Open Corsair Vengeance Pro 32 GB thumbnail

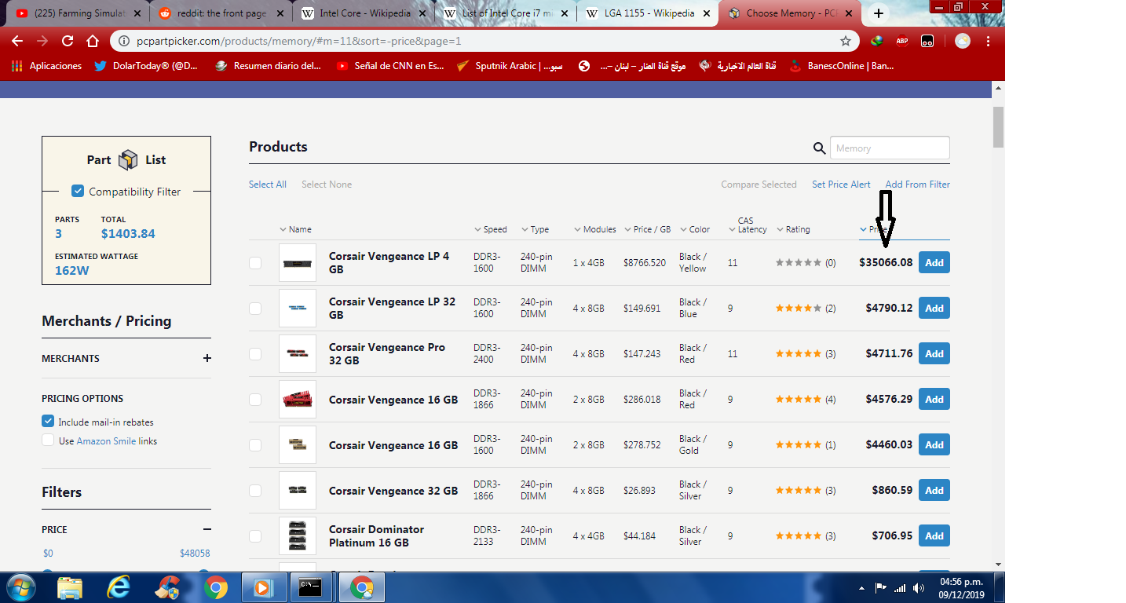[298, 354]
